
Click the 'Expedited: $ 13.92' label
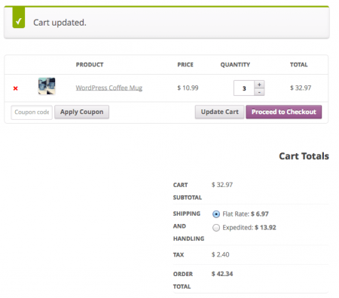click(249, 228)
